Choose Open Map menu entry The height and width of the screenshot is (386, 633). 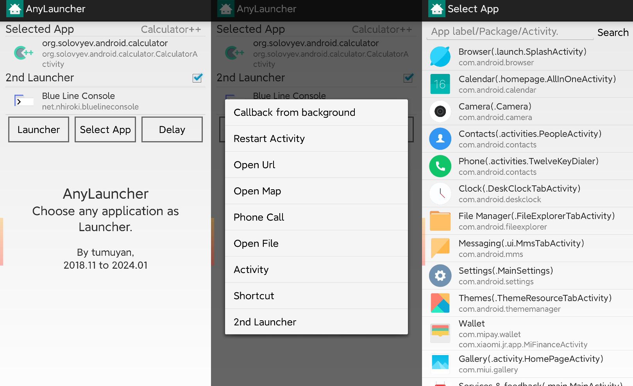316,191
